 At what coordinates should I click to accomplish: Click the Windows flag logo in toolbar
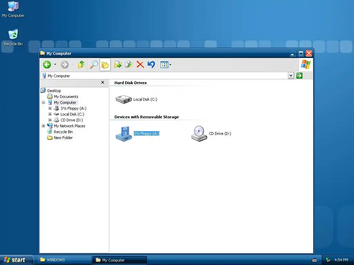tap(306, 65)
